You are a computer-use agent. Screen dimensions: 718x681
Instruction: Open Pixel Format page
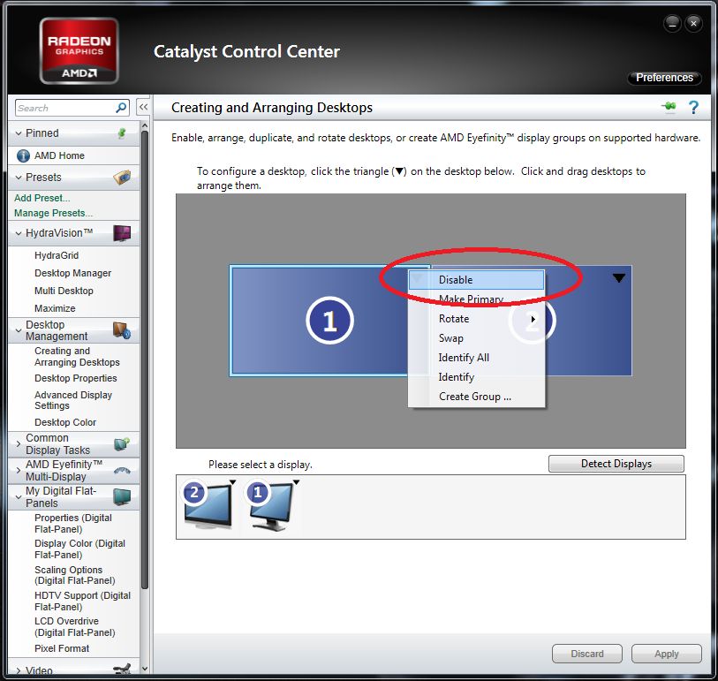pyautogui.click(x=62, y=648)
